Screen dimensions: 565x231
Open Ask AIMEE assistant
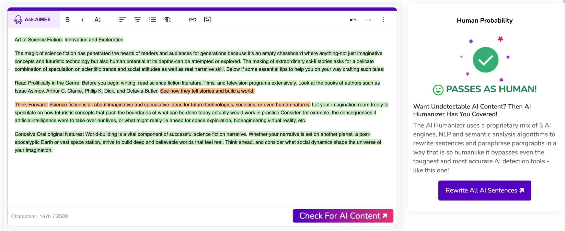coord(33,20)
